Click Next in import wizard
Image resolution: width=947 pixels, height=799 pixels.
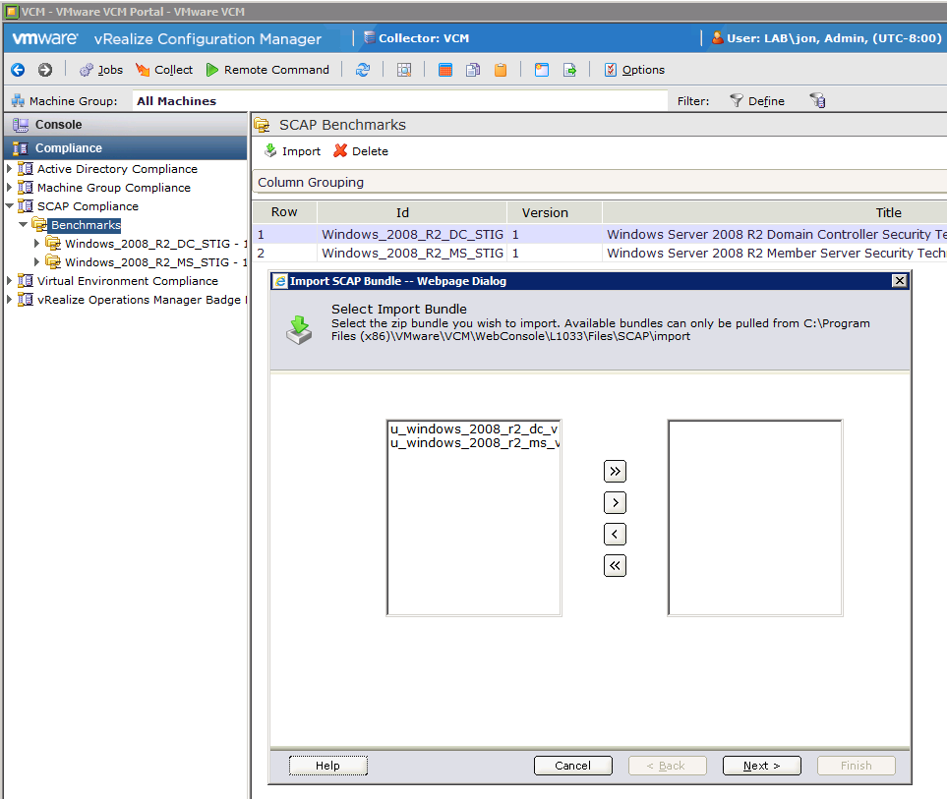pos(761,766)
